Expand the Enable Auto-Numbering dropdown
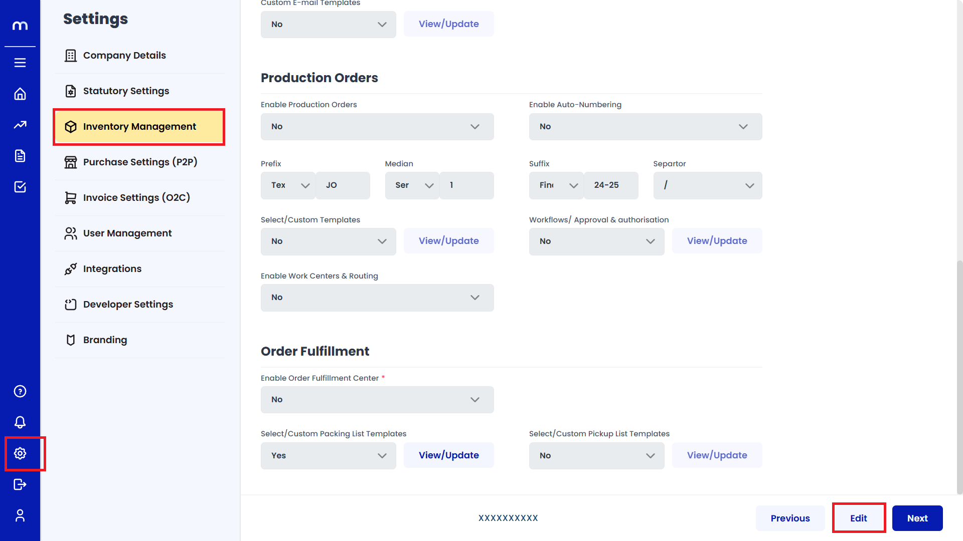The height and width of the screenshot is (541, 963). coord(645,127)
